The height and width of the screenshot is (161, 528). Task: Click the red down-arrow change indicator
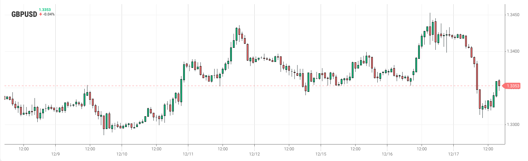(x=41, y=14)
